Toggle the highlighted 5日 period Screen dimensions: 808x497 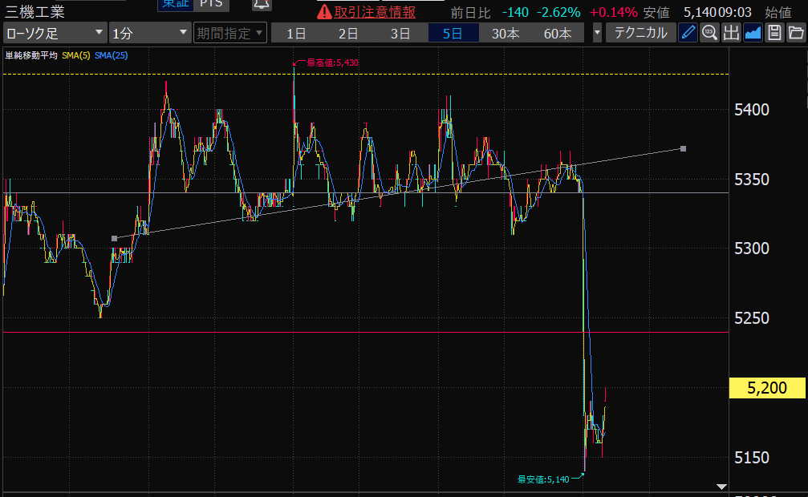pos(453,33)
